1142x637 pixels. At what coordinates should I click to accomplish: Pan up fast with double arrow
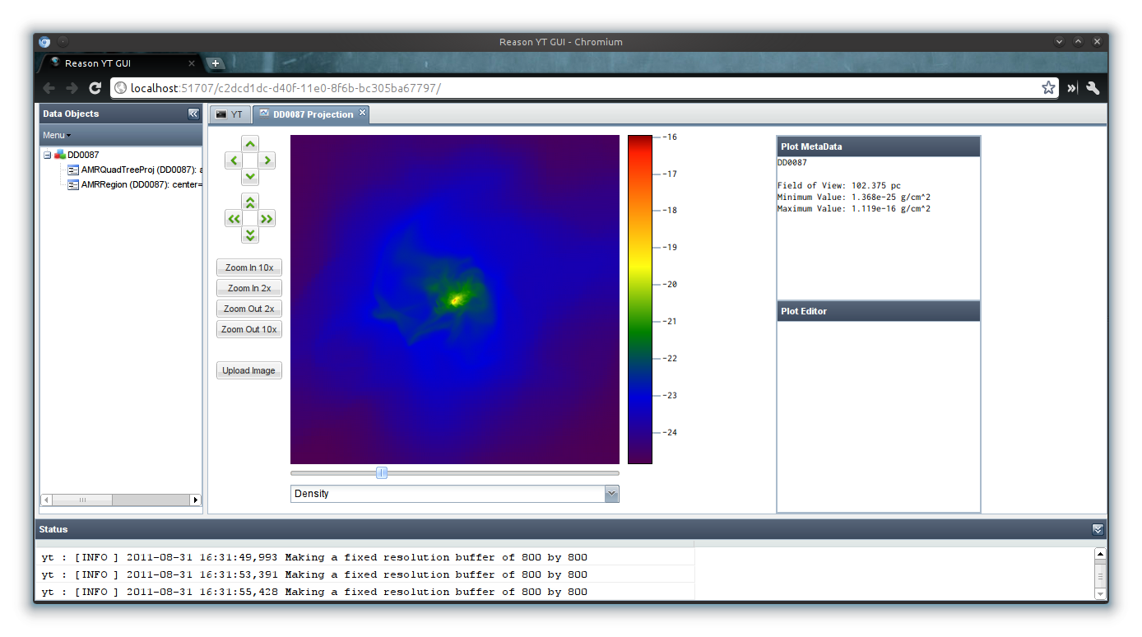(250, 202)
